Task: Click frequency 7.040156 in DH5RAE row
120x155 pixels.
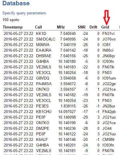Action: tap(68, 56)
